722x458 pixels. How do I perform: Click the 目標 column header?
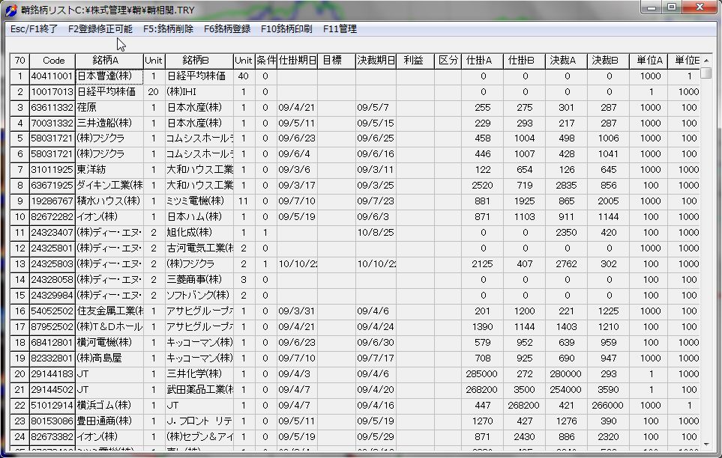click(x=336, y=61)
